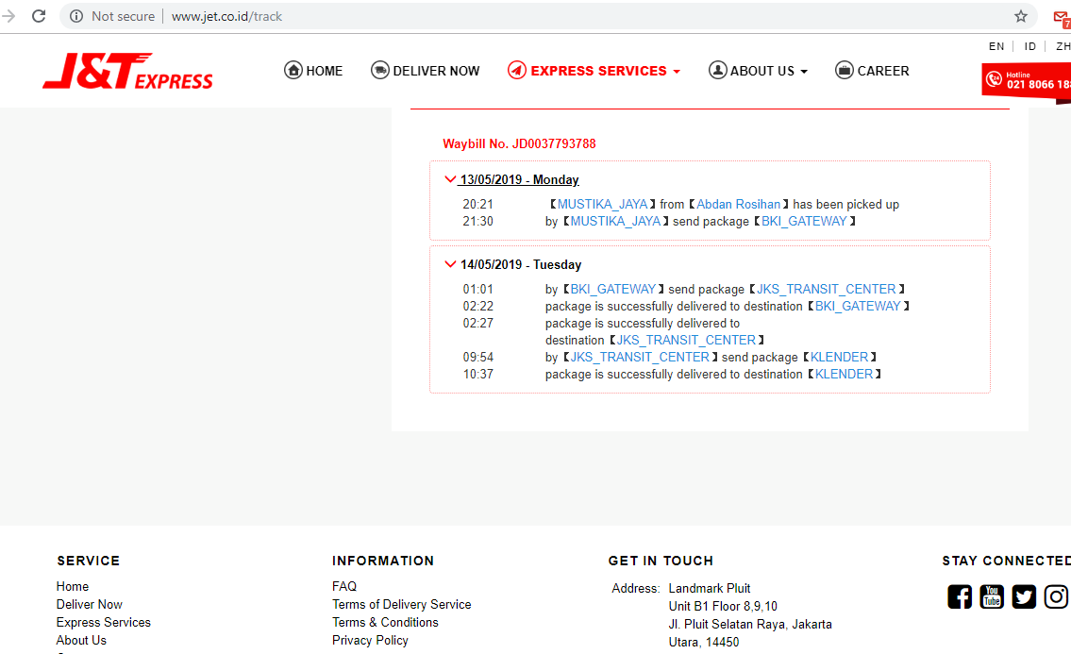Click the Hotline phone icon
1071x654 pixels.
995,79
